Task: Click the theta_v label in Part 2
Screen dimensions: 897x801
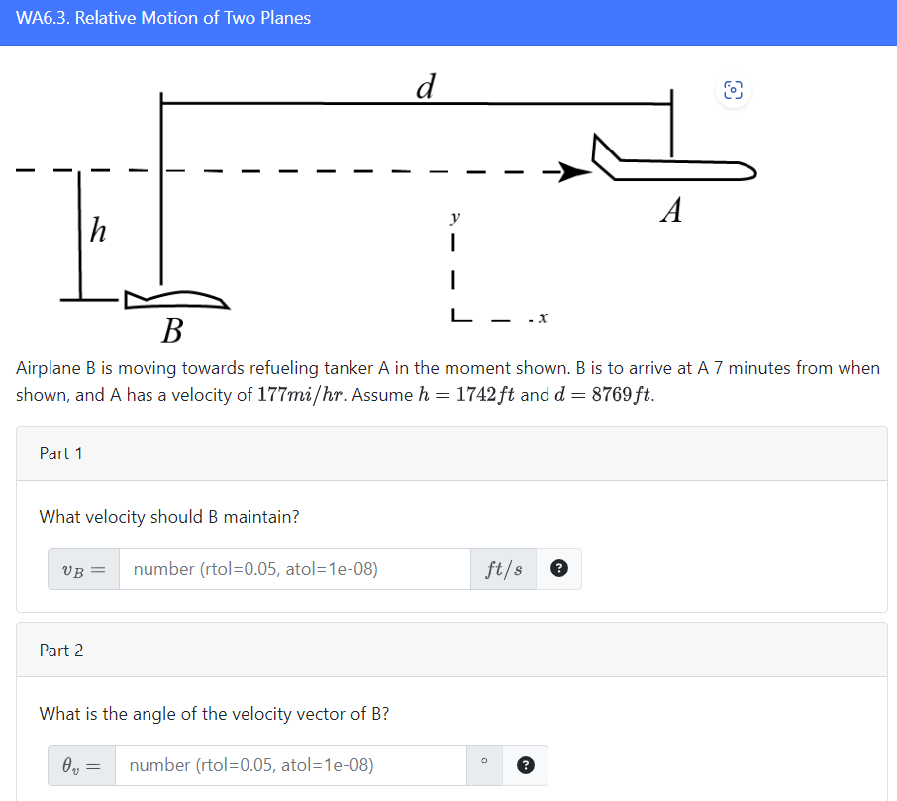Action: (80, 765)
